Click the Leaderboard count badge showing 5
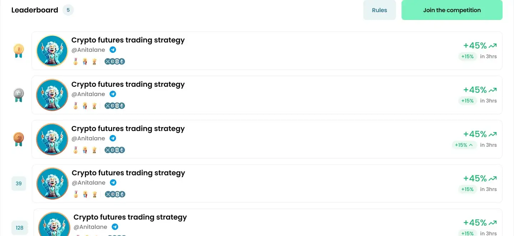Screen dimensions: 514x236 pyautogui.click(x=68, y=10)
